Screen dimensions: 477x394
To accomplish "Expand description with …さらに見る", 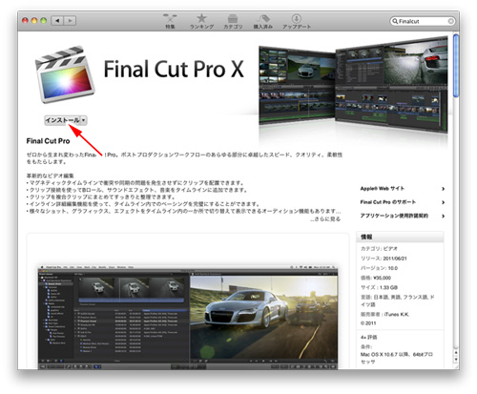I will pyautogui.click(x=325, y=219).
